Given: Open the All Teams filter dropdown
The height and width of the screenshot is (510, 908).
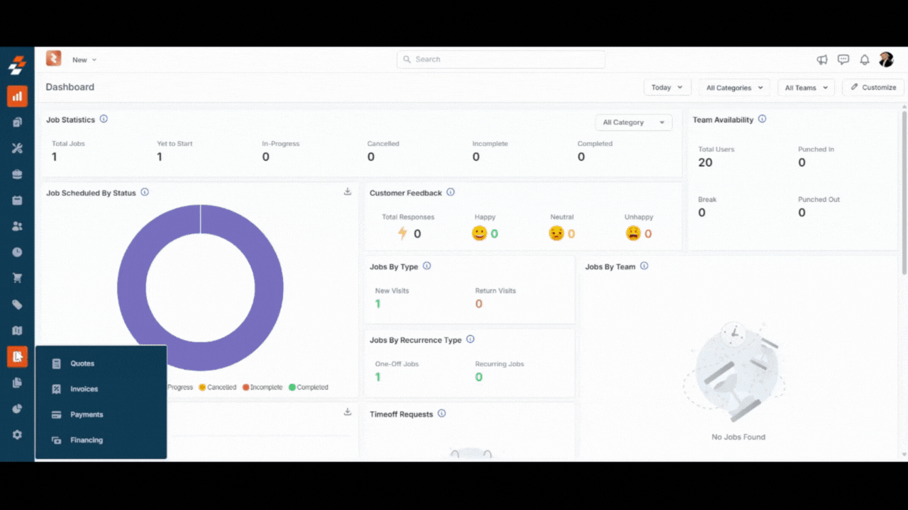Looking at the screenshot, I should tap(807, 88).
